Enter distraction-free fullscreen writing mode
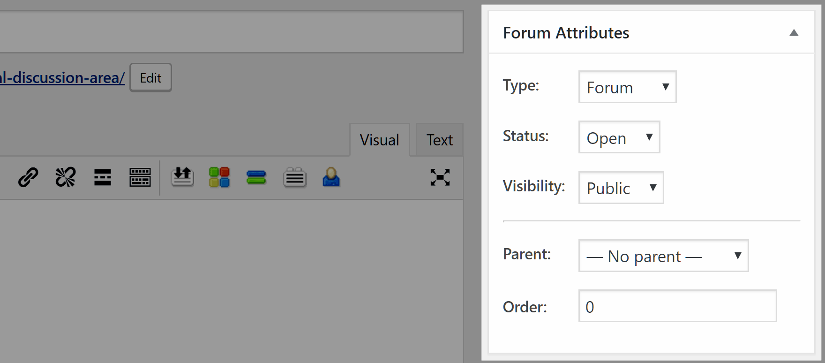Image resolution: width=825 pixels, height=363 pixels. pos(440,177)
